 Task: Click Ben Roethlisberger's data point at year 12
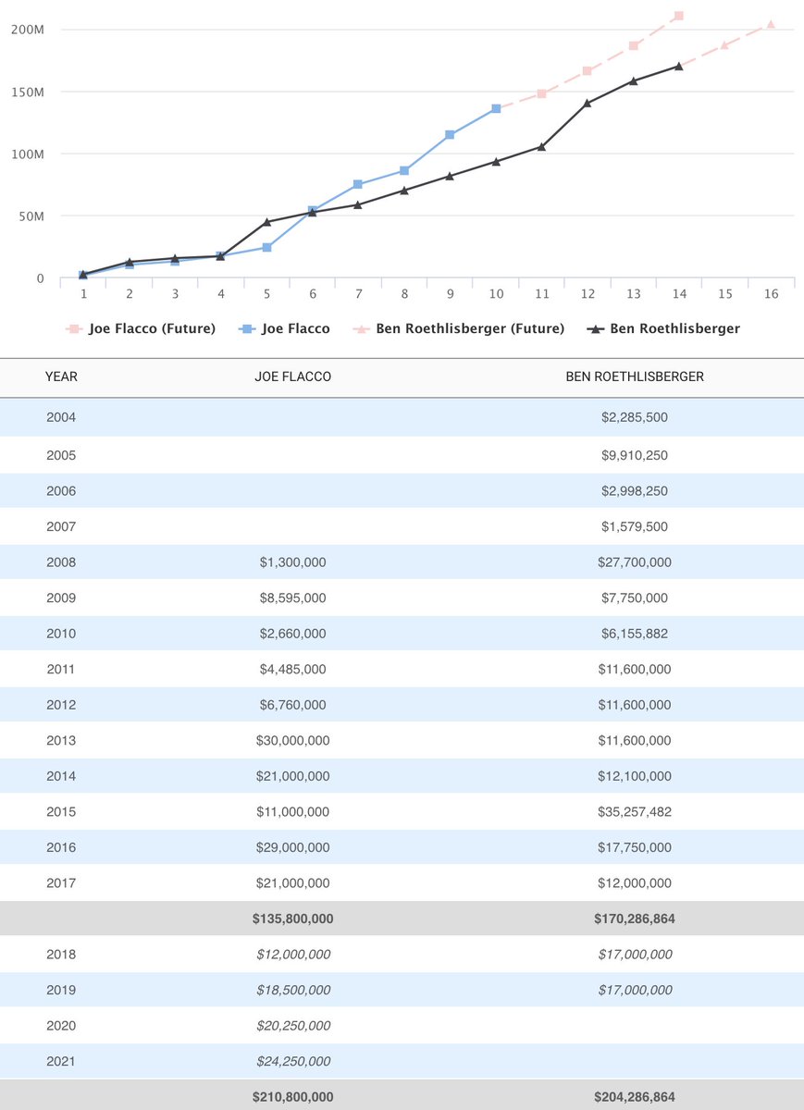(588, 103)
